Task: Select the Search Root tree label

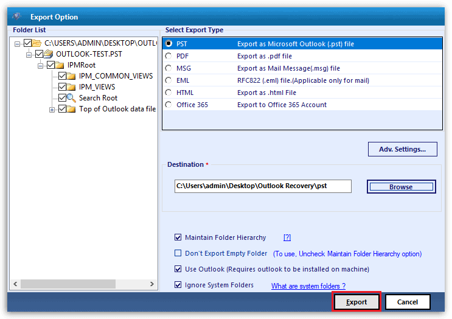Action: pyautogui.click(x=98, y=98)
